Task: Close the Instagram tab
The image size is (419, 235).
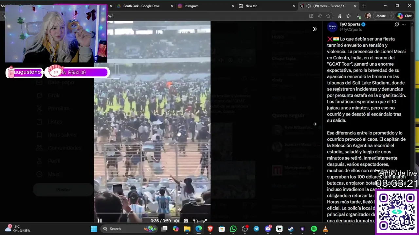Action: [x=233, y=6]
